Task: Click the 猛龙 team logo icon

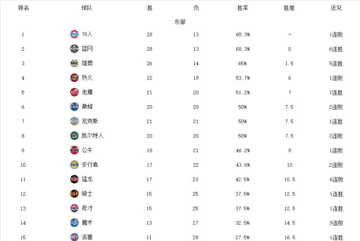Action: [x=74, y=179]
